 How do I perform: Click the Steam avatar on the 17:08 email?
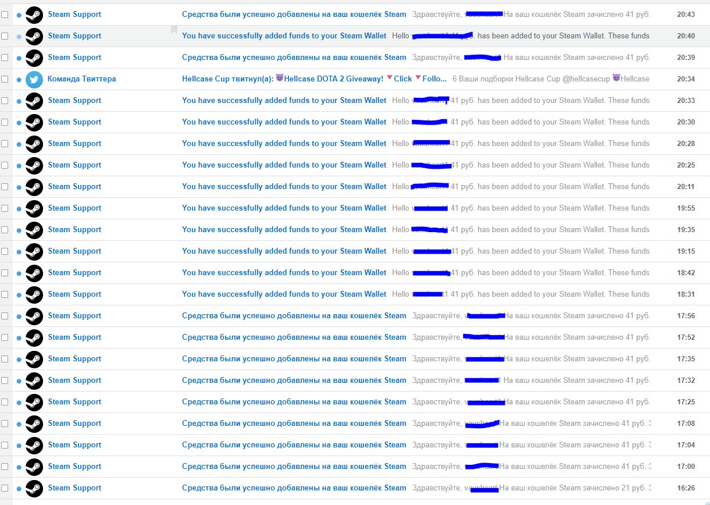tap(34, 424)
